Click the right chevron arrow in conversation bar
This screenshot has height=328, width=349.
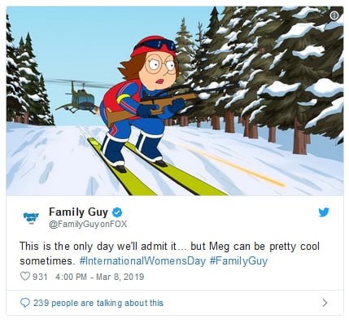(x=325, y=303)
